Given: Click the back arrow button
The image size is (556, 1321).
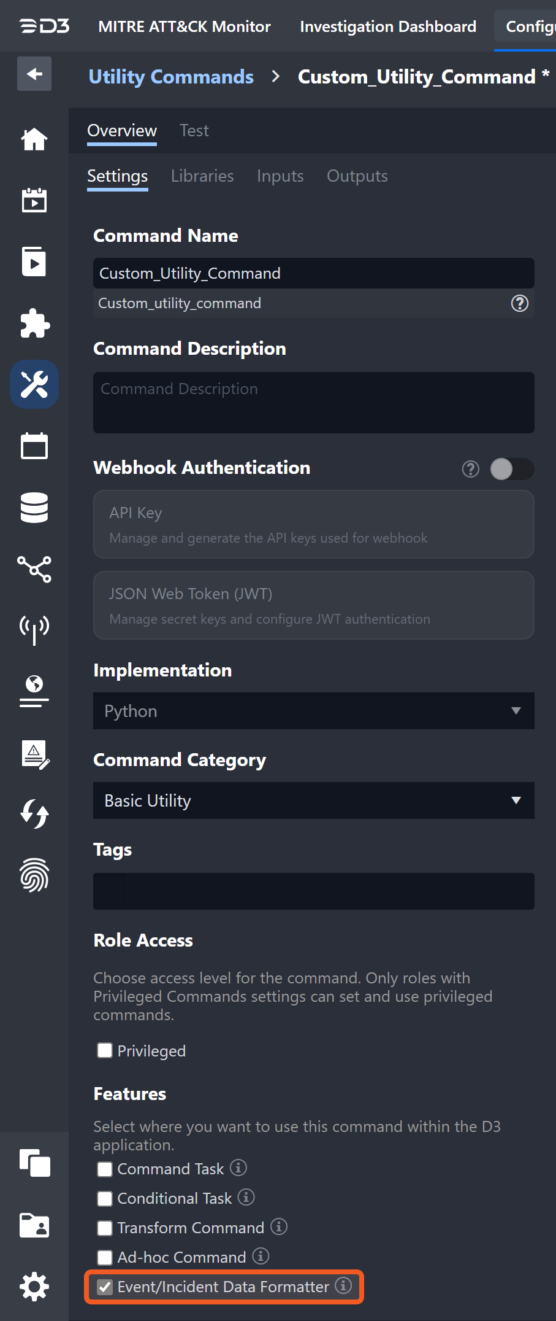Looking at the screenshot, I should [x=34, y=74].
